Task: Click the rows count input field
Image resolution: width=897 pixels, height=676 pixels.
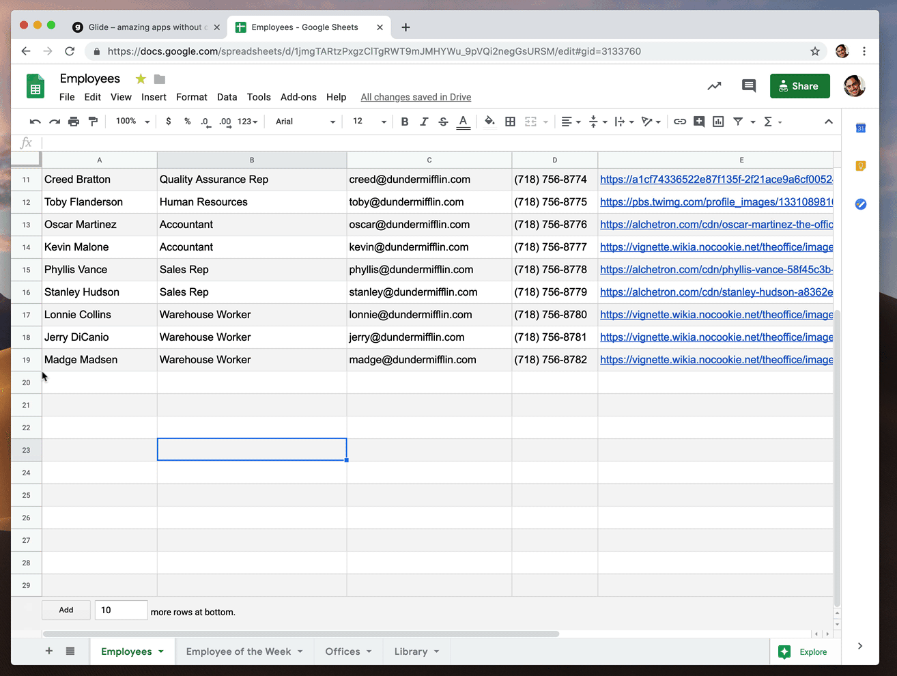Action: point(121,610)
